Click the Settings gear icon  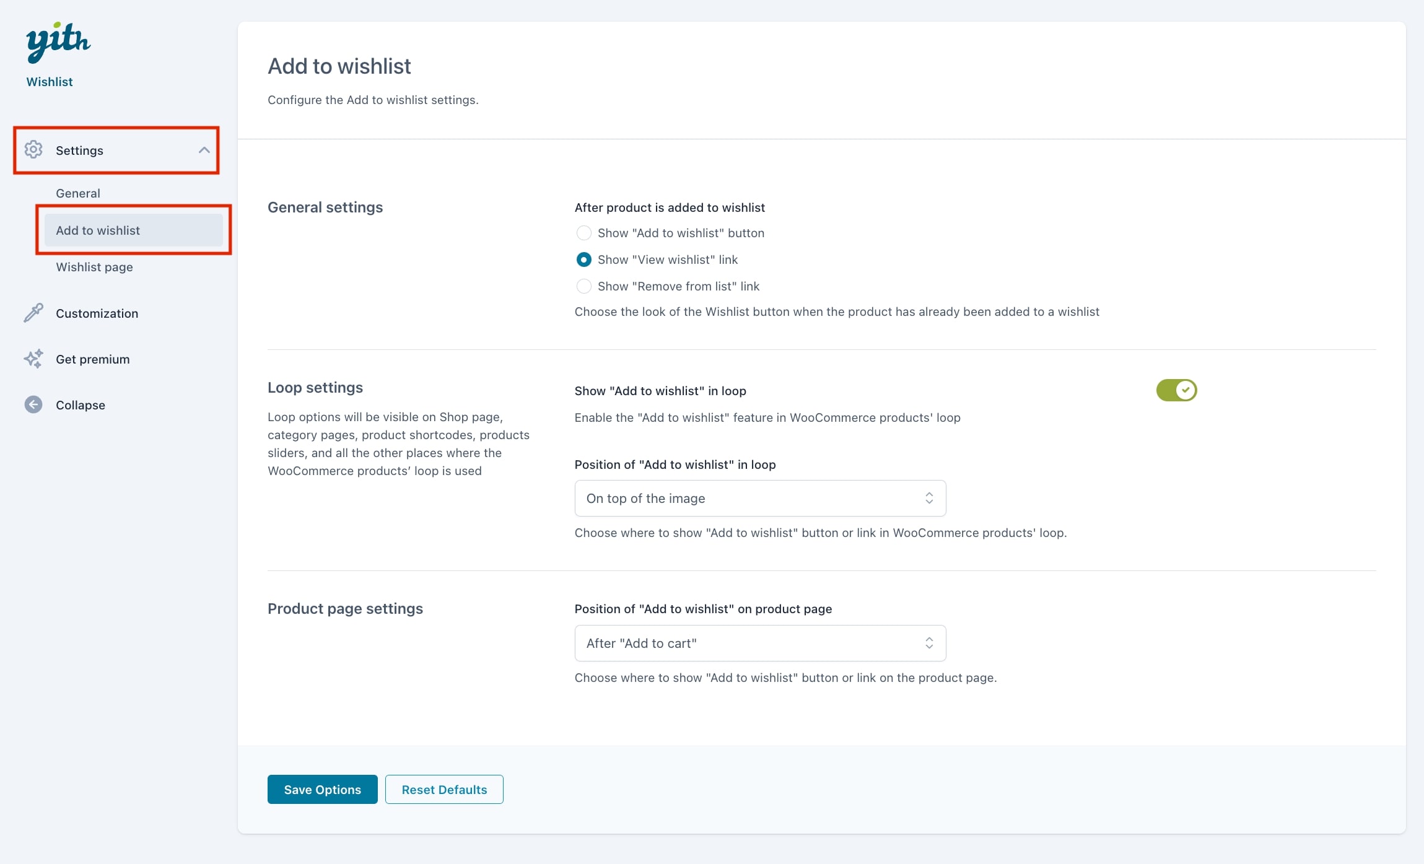(33, 150)
